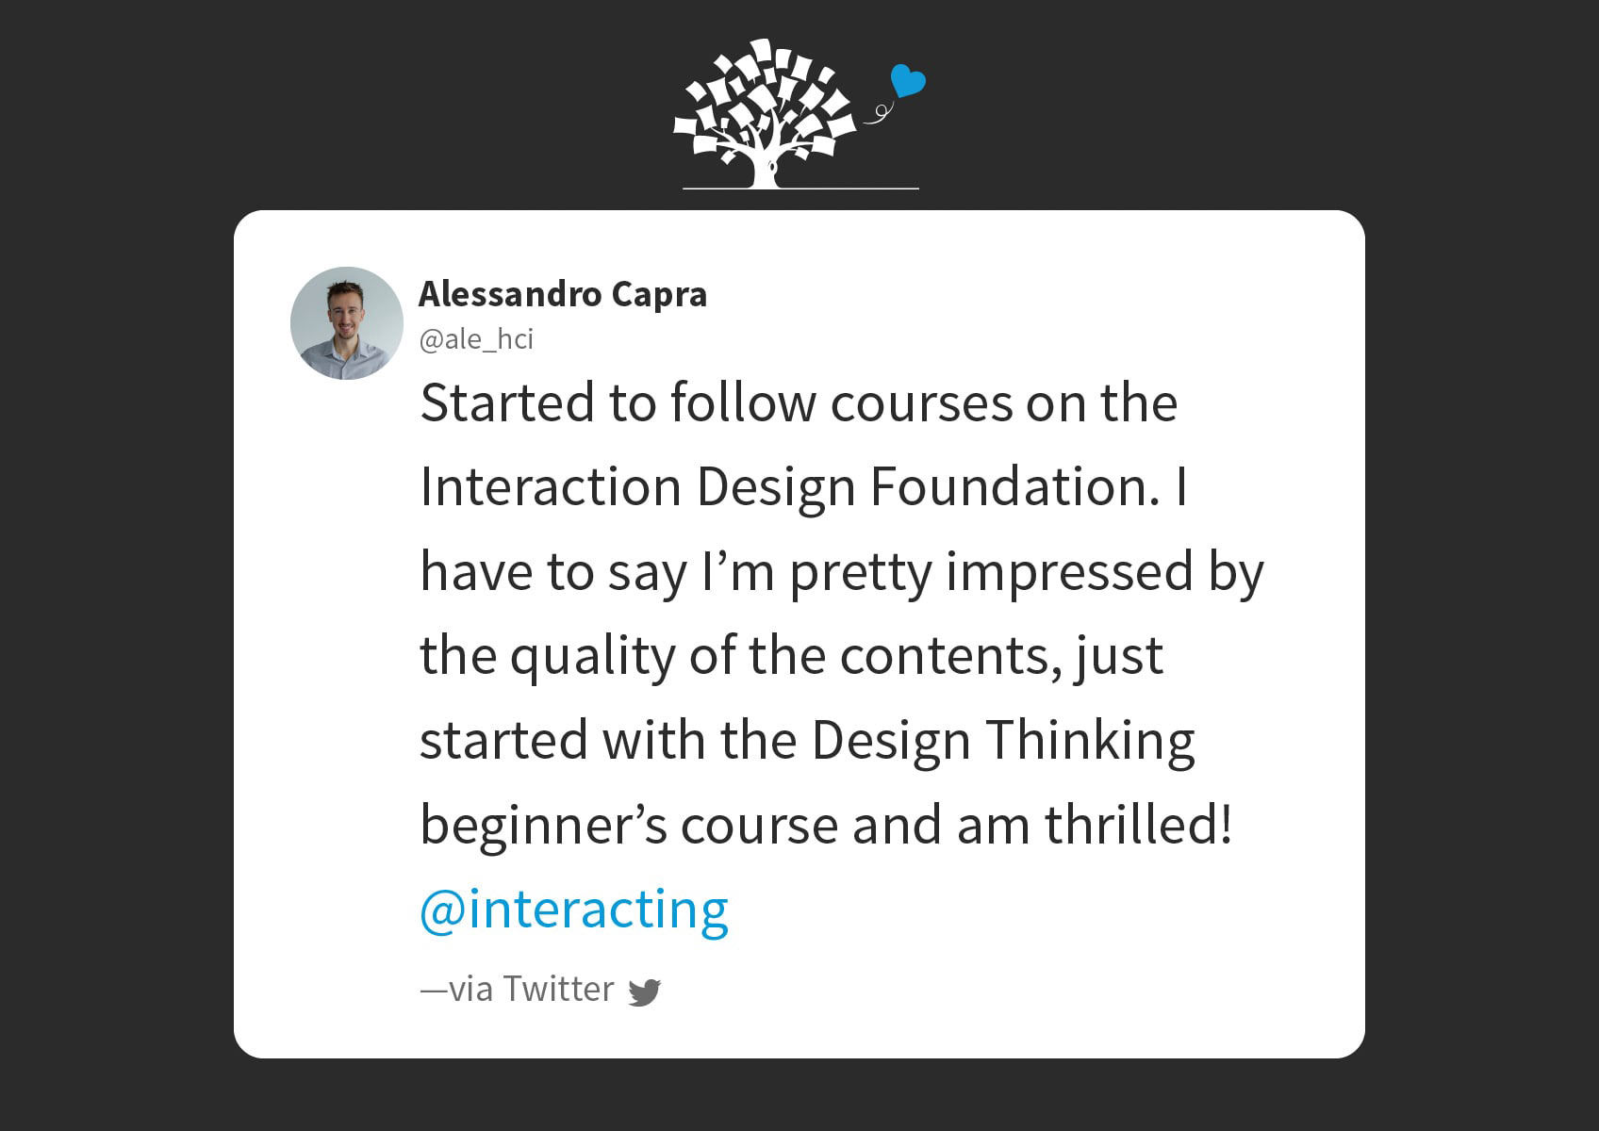Click the blue heart balloon

908,81
